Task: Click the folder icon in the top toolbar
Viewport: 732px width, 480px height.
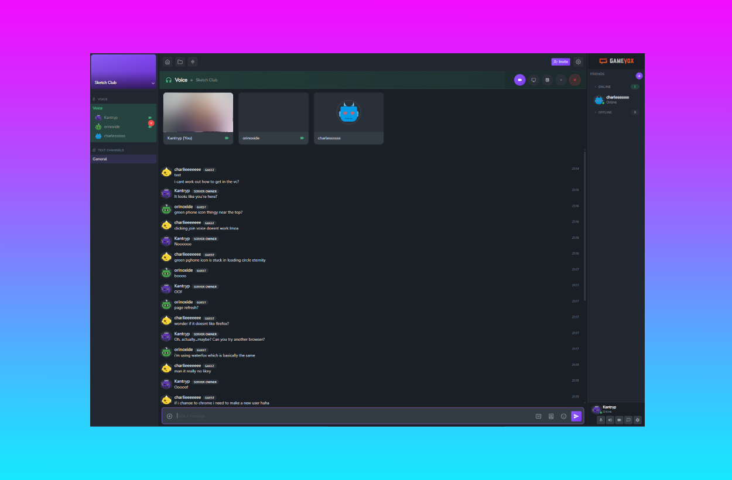Action: coord(180,61)
